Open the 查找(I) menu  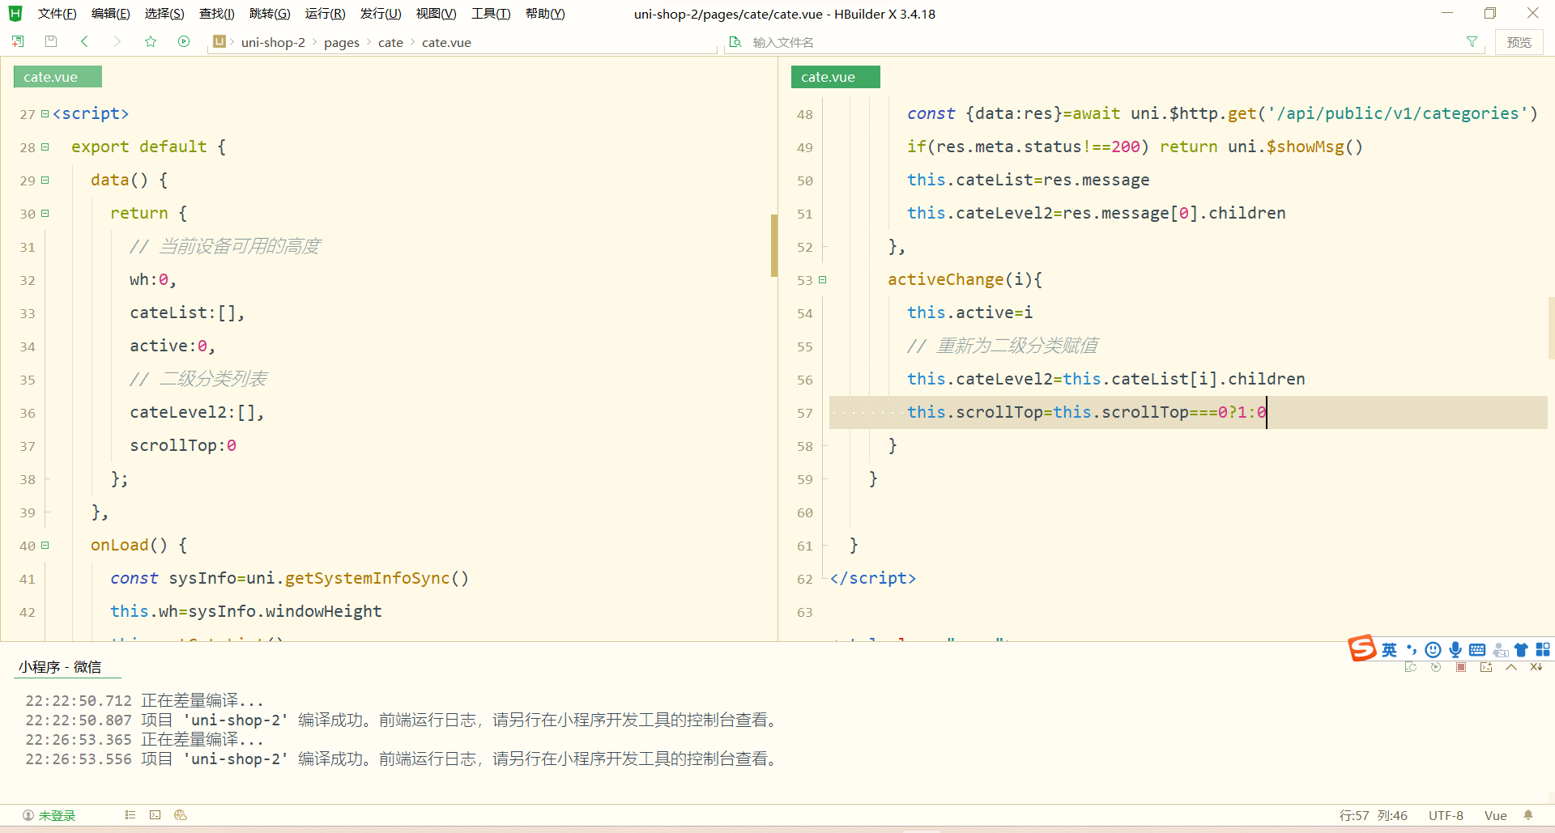click(x=217, y=14)
